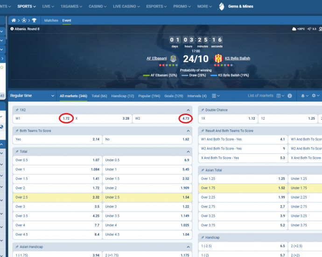This screenshot has height=257, width=322.
Task: Open the AF Elbasani team link
Action: pyautogui.click(x=157, y=58)
